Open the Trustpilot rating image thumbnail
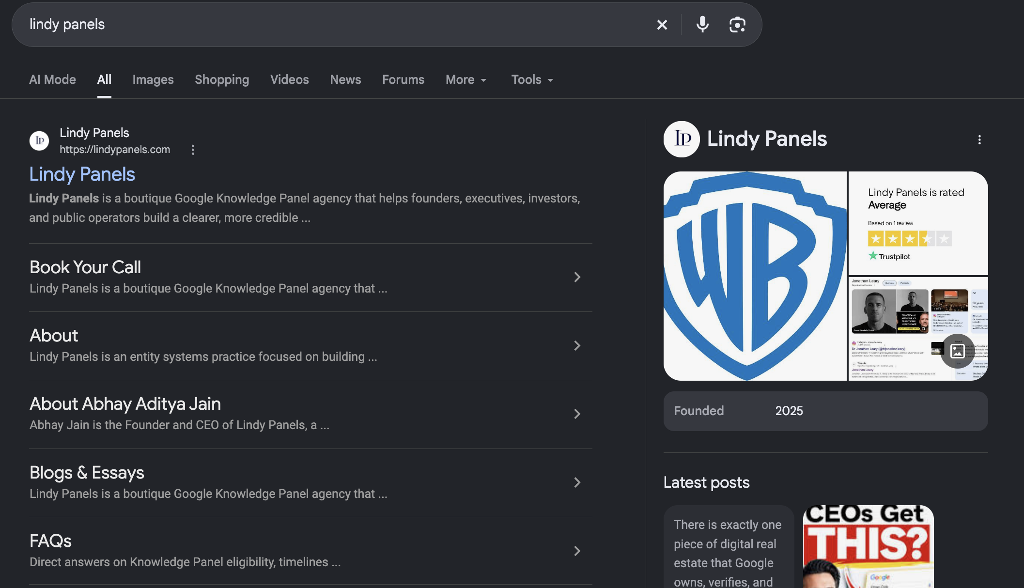 [918, 223]
